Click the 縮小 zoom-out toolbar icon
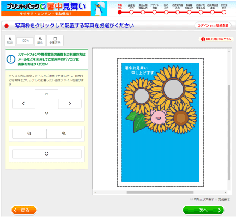This screenshot has height=221, width=237. coord(40,40)
